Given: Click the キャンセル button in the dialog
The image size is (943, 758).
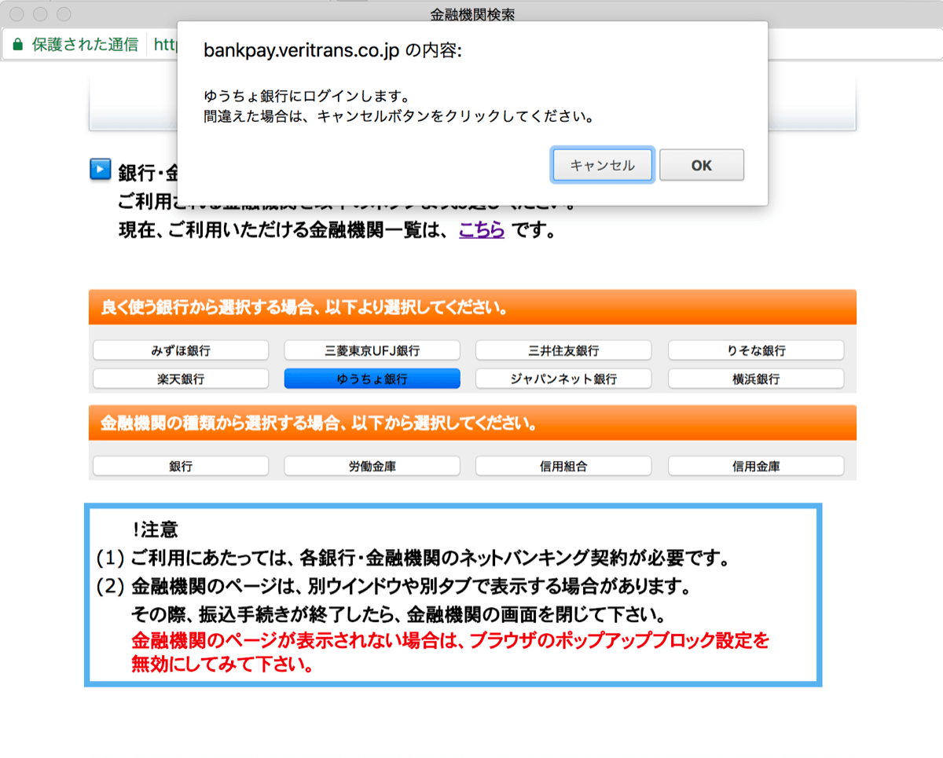Looking at the screenshot, I should coord(602,165).
